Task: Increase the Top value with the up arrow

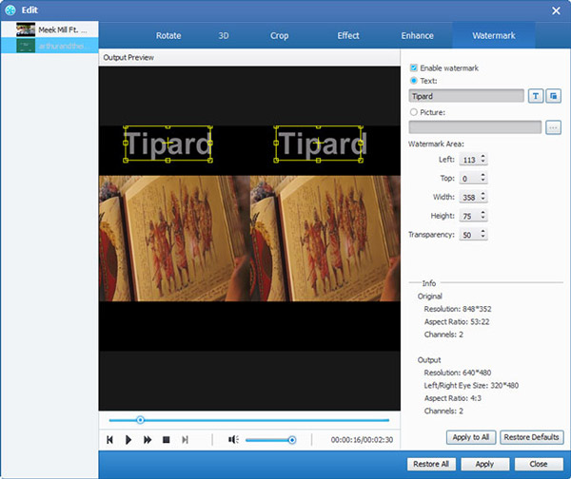Action: pyautogui.click(x=482, y=176)
